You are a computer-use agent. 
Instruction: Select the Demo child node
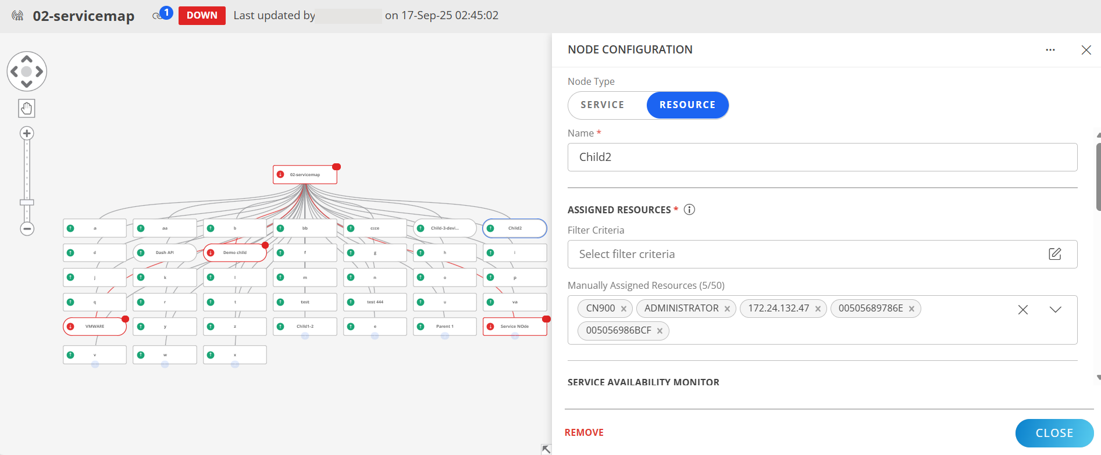[x=235, y=253]
